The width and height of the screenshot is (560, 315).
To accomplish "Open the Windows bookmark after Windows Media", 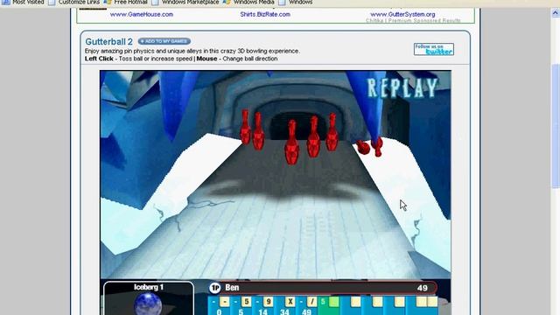I will click(296, 2).
